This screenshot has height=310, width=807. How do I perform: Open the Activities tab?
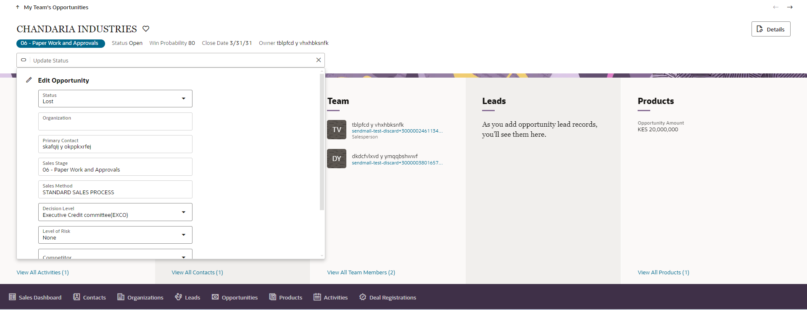(x=331, y=297)
